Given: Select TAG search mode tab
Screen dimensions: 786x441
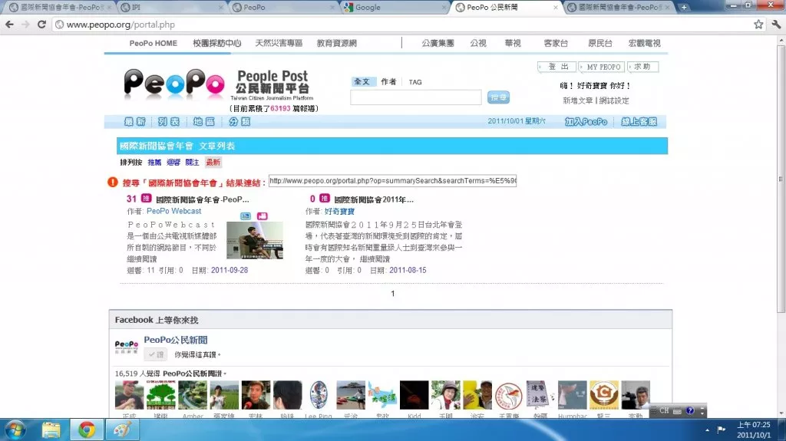Looking at the screenshot, I should point(415,82).
